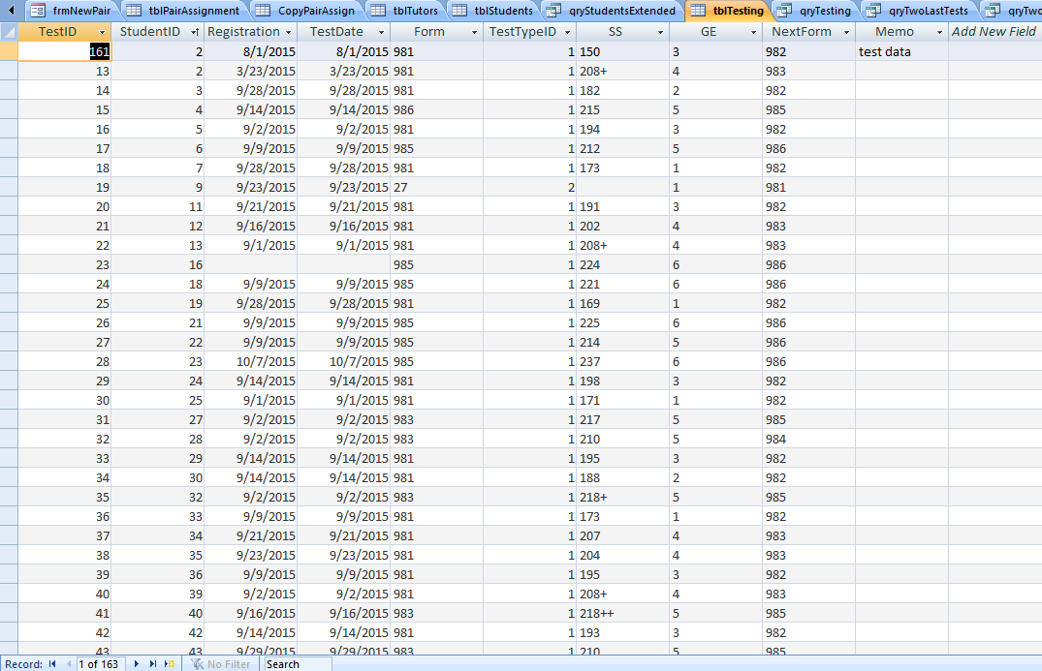1042x671 pixels.
Task: Open TestDate column dropdown arrow
Action: coord(382,32)
